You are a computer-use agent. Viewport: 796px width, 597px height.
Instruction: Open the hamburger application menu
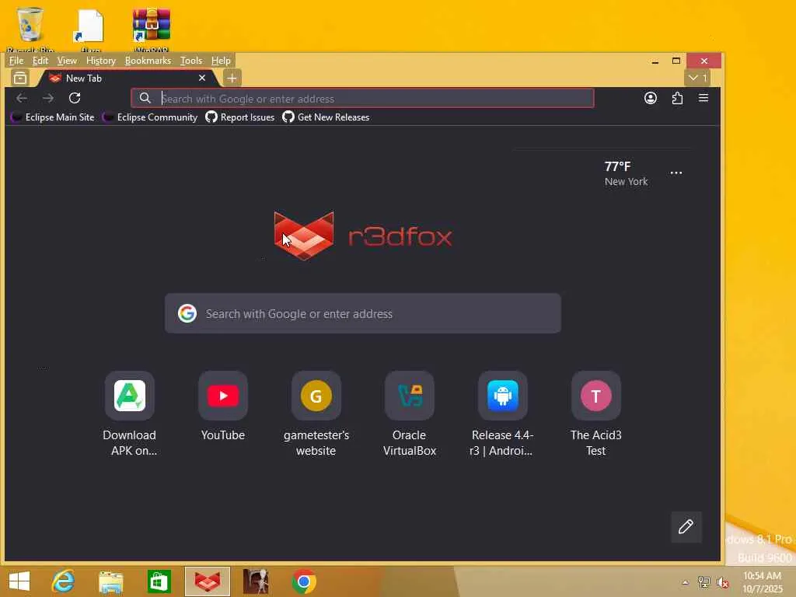703,98
